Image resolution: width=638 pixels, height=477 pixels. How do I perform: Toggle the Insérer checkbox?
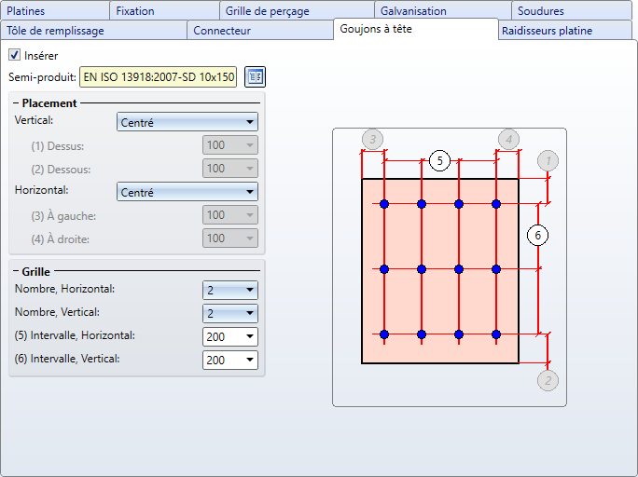coord(15,56)
